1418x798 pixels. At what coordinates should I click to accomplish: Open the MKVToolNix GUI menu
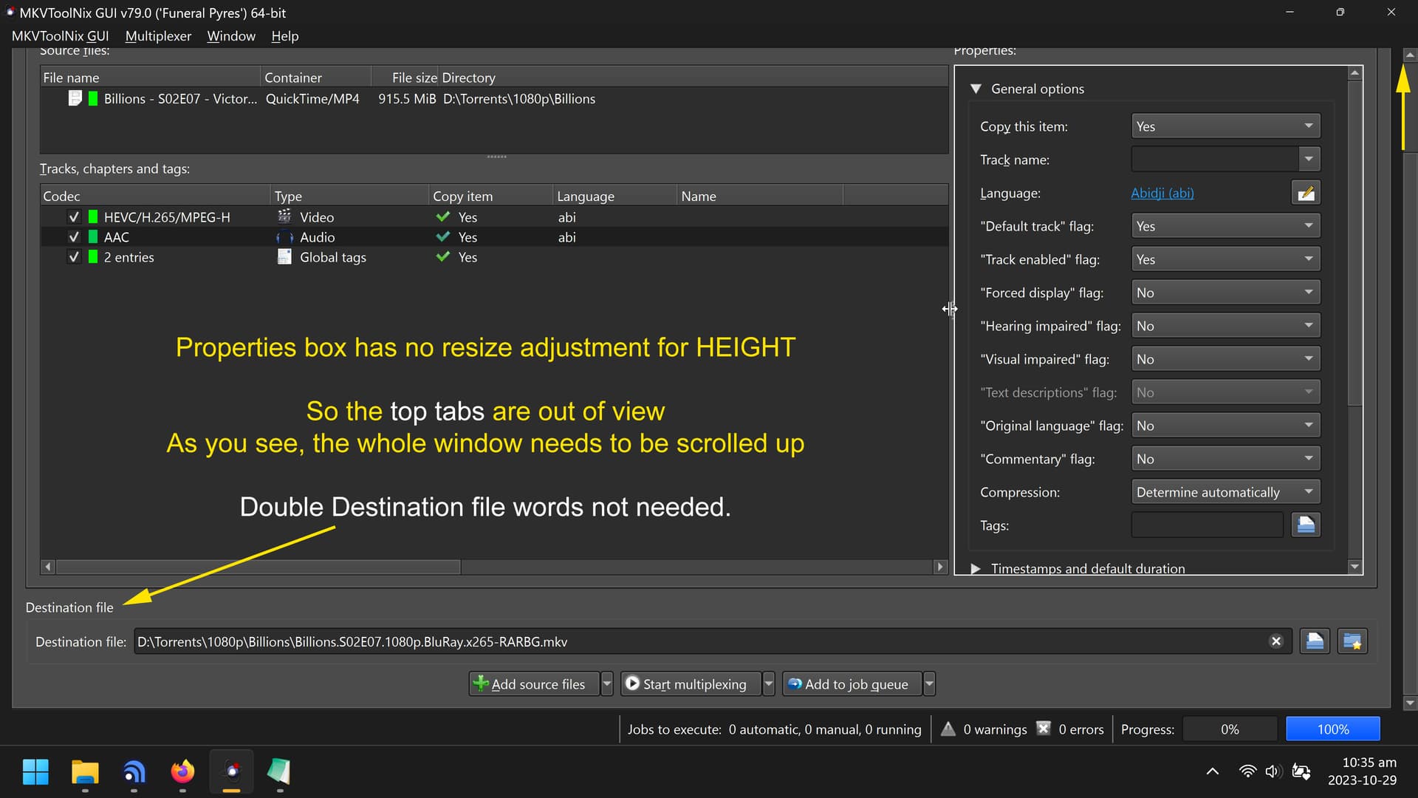coord(60,36)
